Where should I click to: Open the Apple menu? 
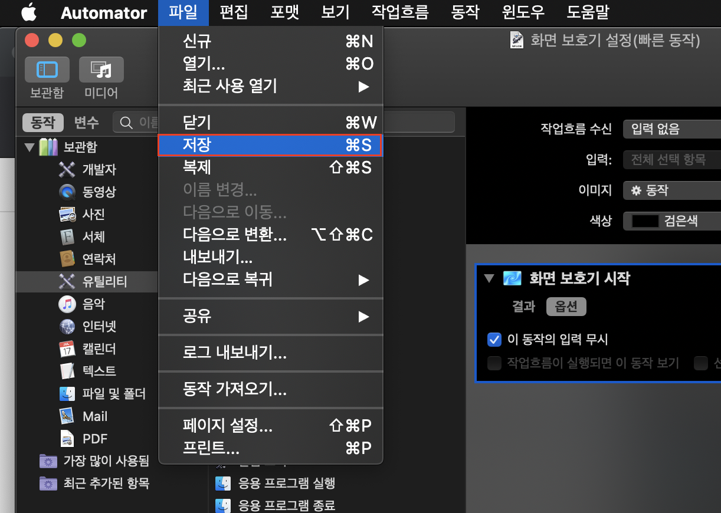pyautogui.click(x=29, y=12)
